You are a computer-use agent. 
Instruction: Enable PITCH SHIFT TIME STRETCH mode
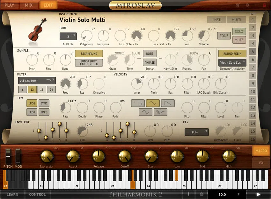pos(89,63)
